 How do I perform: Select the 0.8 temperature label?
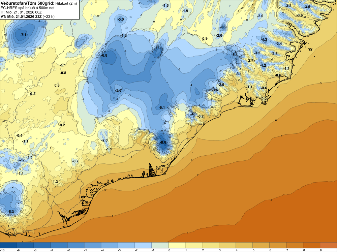[x=57, y=86]
